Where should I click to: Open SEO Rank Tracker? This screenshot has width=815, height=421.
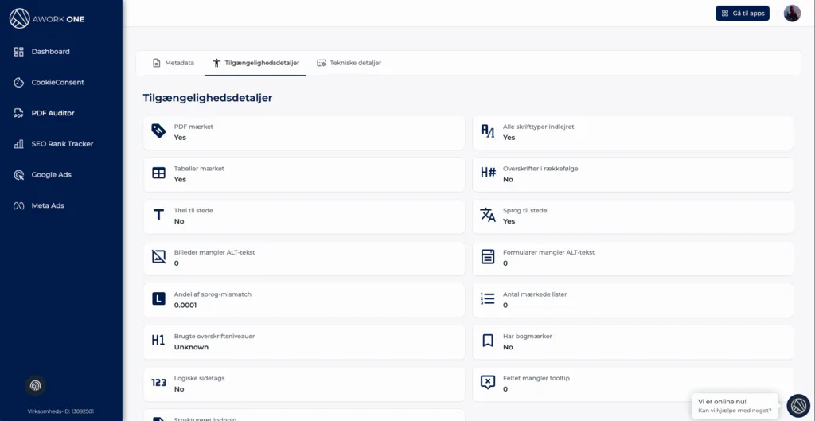coord(62,144)
